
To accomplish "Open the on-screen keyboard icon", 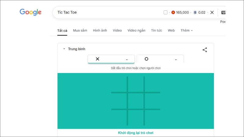I will click(x=223, y=12).
